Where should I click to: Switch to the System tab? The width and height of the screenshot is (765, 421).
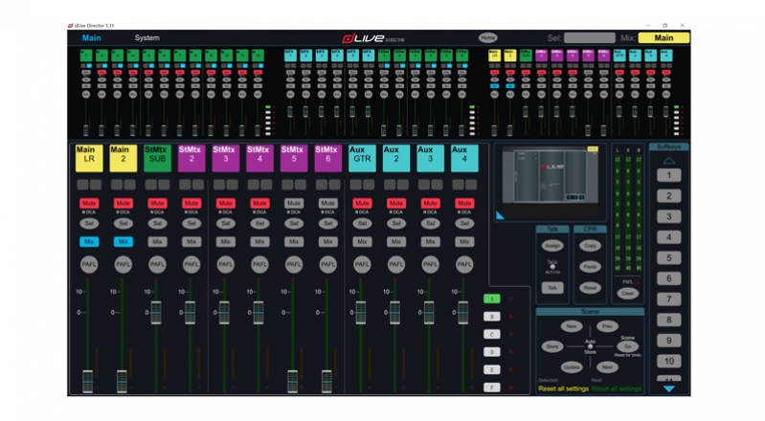pyautogui.click(x=147, y=38)
